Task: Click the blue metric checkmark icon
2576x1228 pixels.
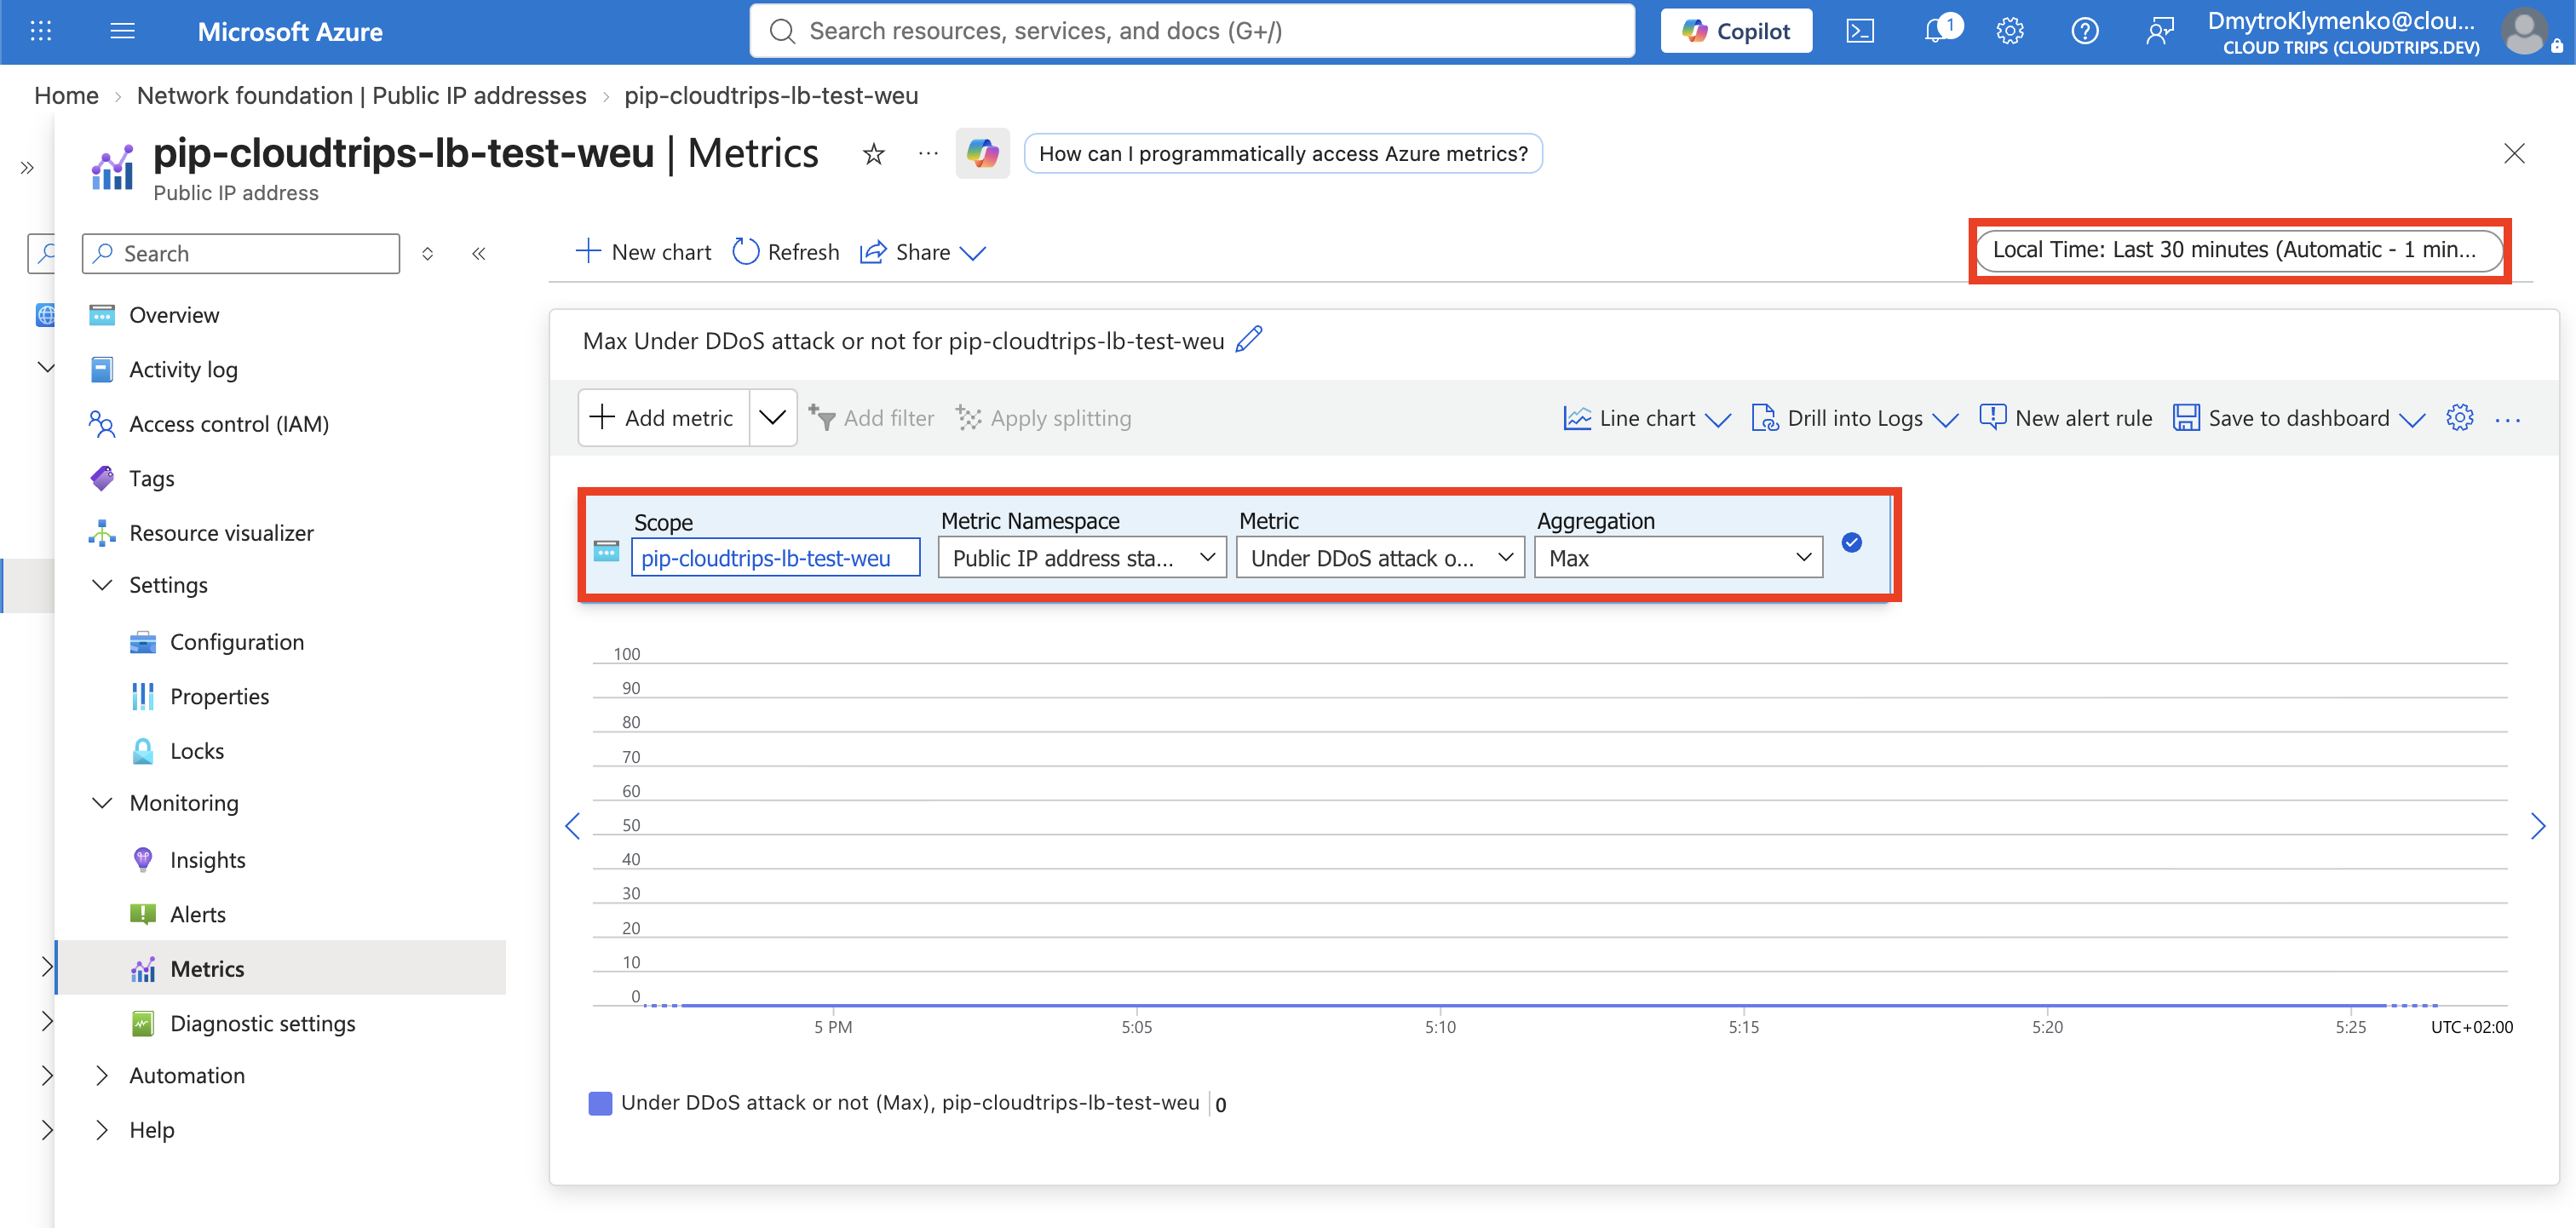Action: [1851, 542]
